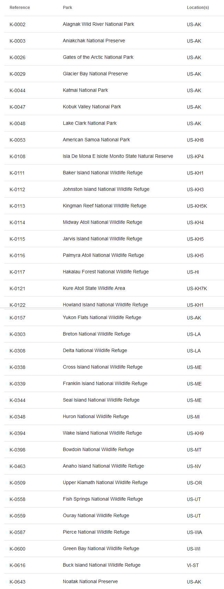Click the US-KP4 location

pyautogui.click(x=195, y=156)
